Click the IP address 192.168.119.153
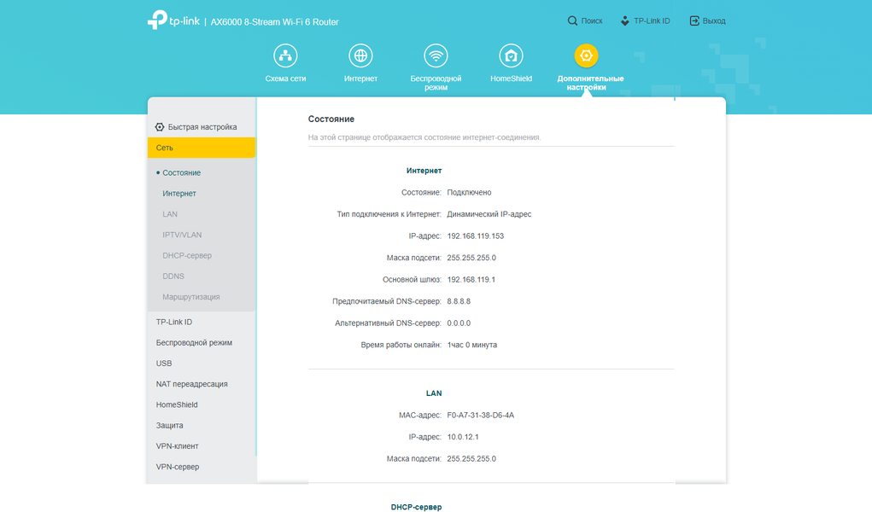This screenshot has height=512, width=872. 476,236
